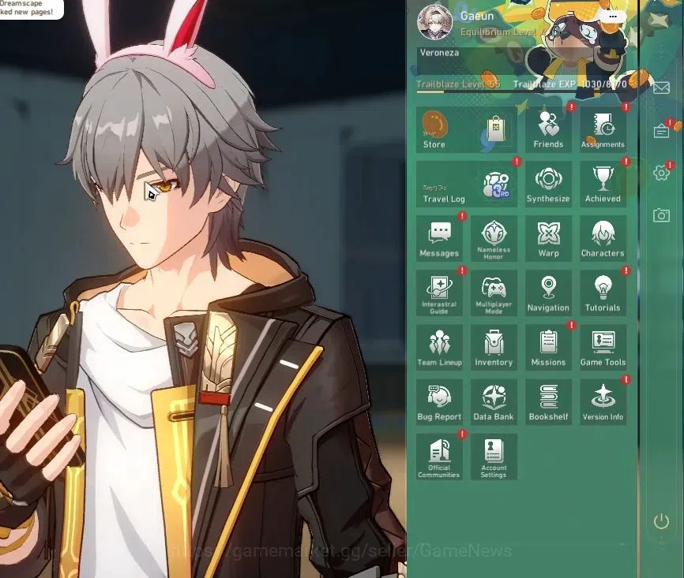Open the Assignments menu
The image size is (684, 578).
tap(603, 129)
